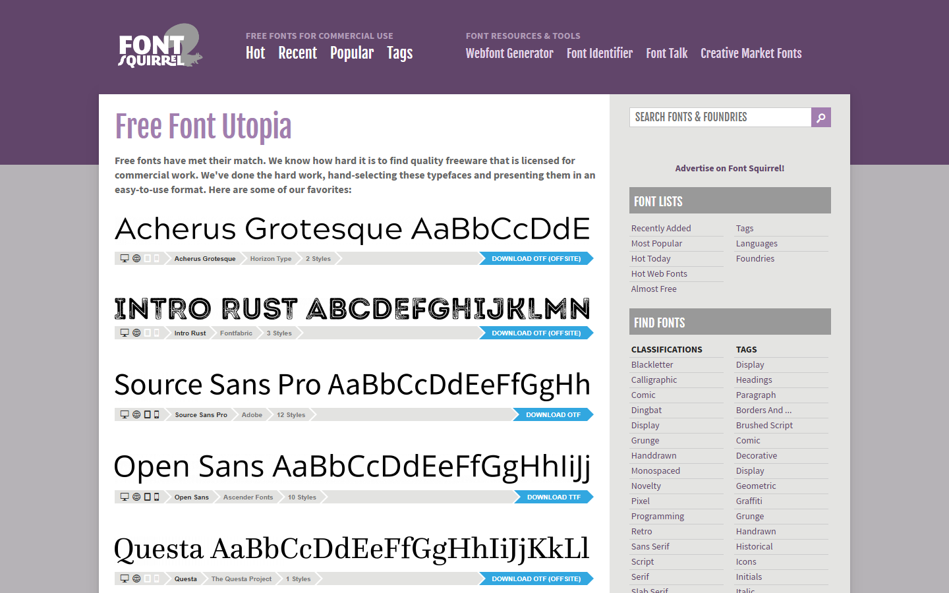This screenshot has height=593, width=949.
Task: Click Download OTF for Questa
Action: (x=536, y=579)
